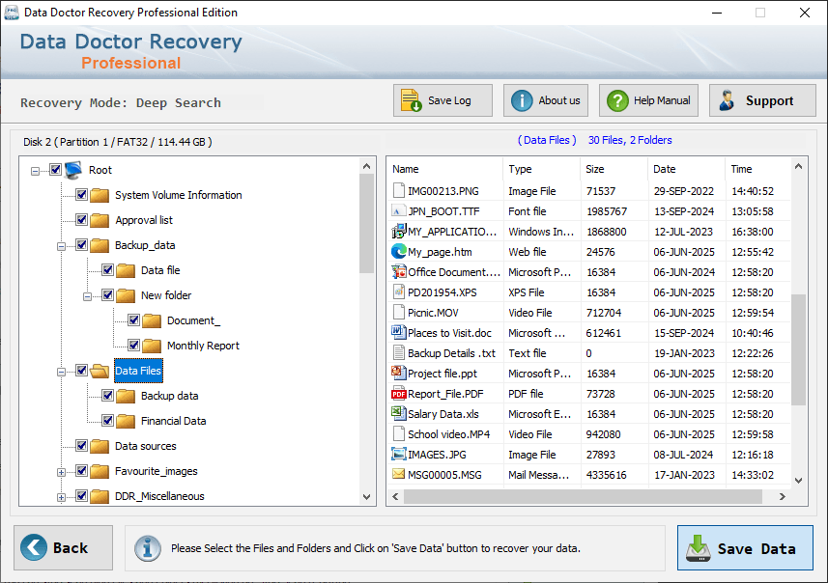Uncheck the System Volume Information checkbox
The width and height of the screenshot is (828, 583).
[x=81, y=195]
